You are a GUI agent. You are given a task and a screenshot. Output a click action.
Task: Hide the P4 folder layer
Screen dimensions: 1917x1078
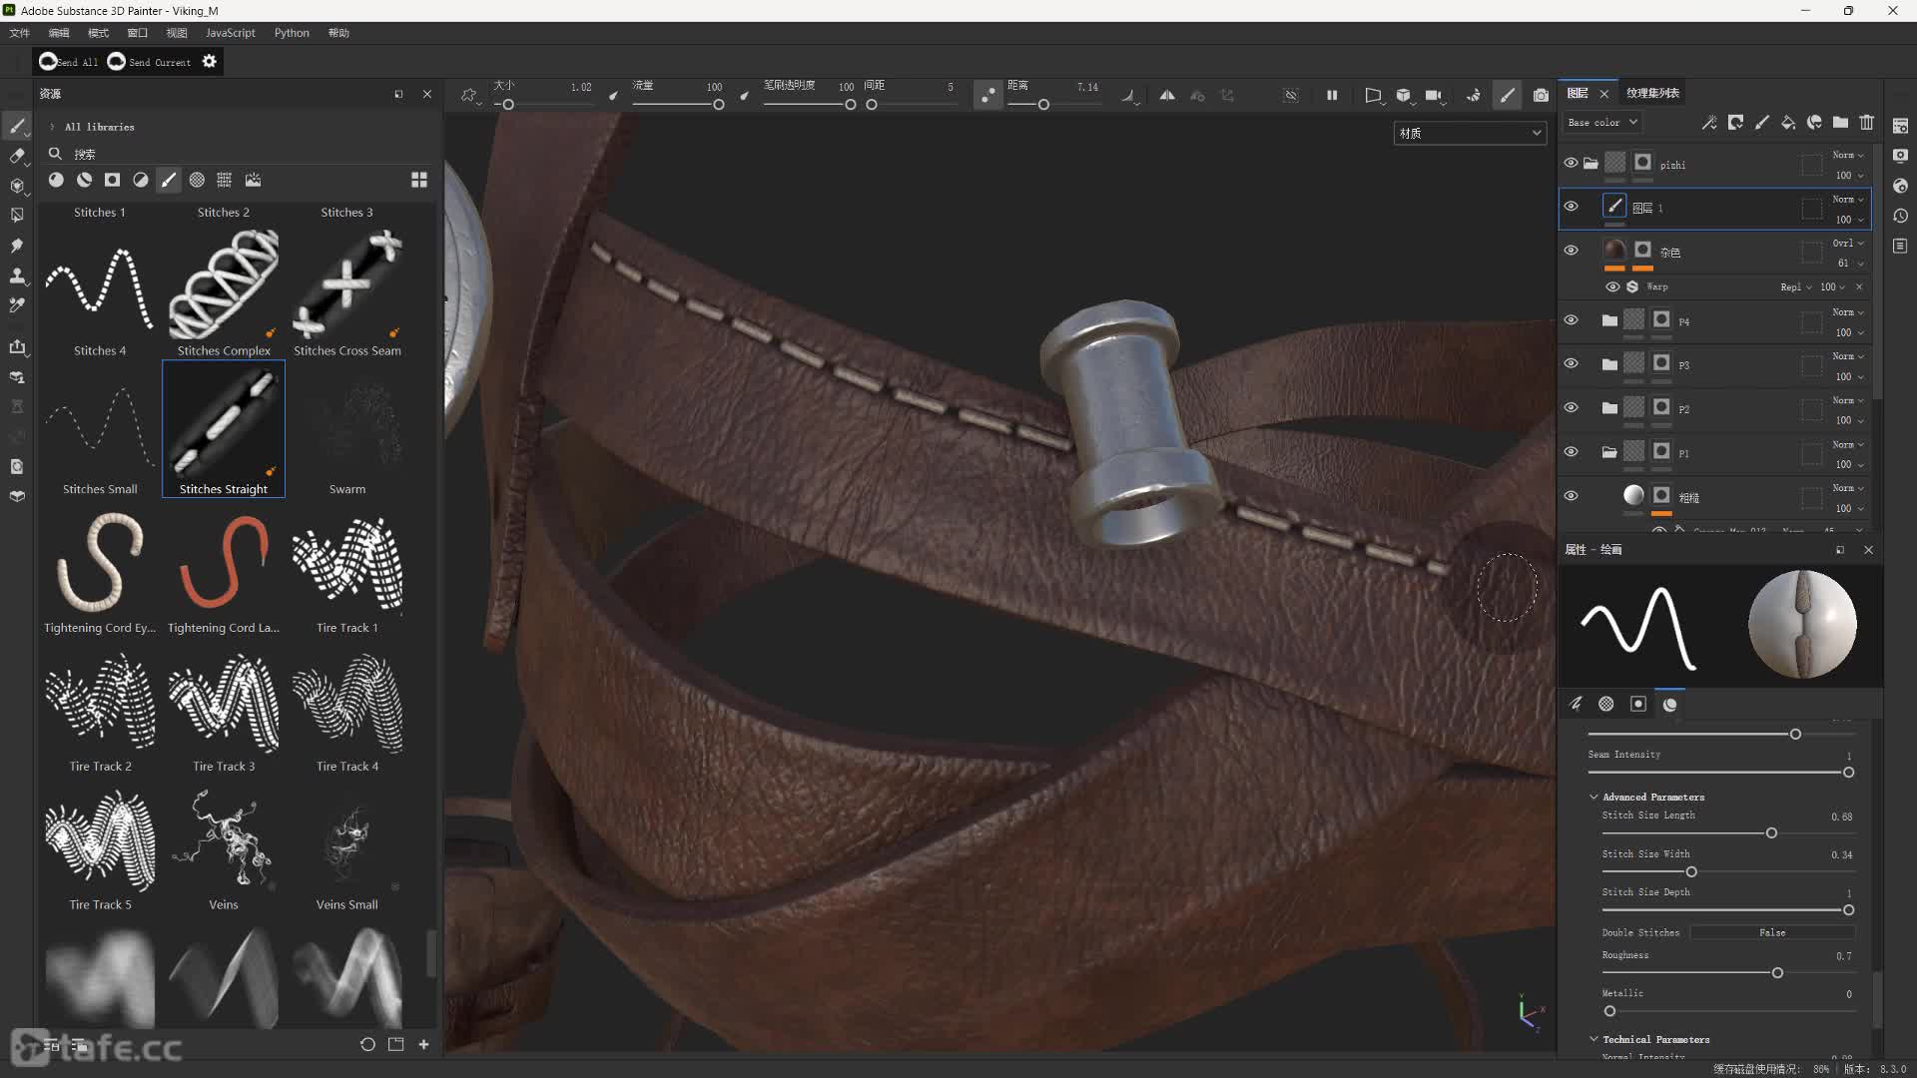tap(1571, 320)
